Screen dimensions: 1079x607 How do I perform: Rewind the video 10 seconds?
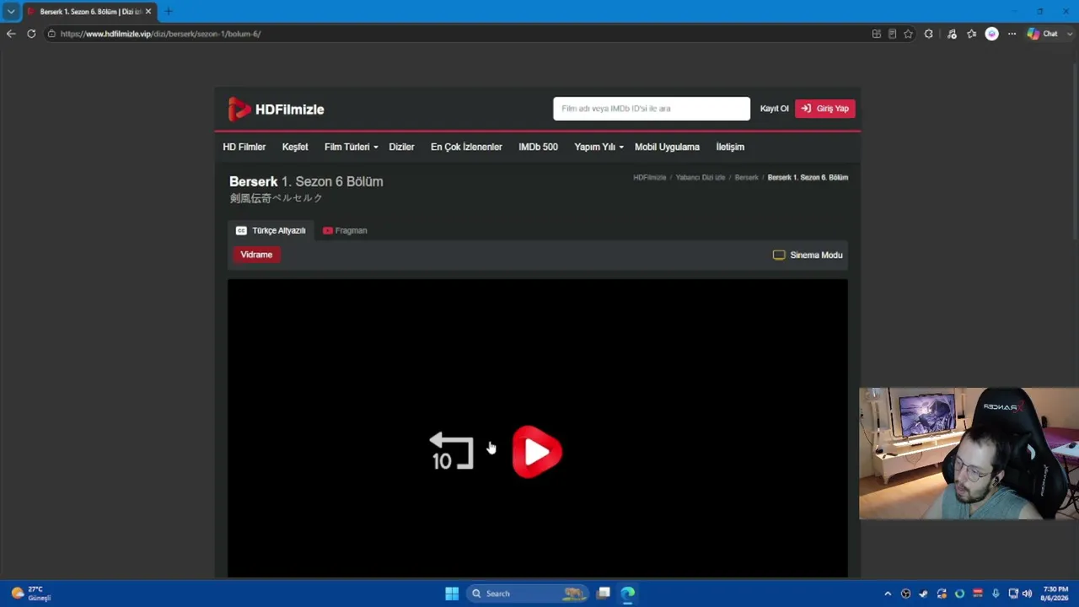tap(451, 451)
